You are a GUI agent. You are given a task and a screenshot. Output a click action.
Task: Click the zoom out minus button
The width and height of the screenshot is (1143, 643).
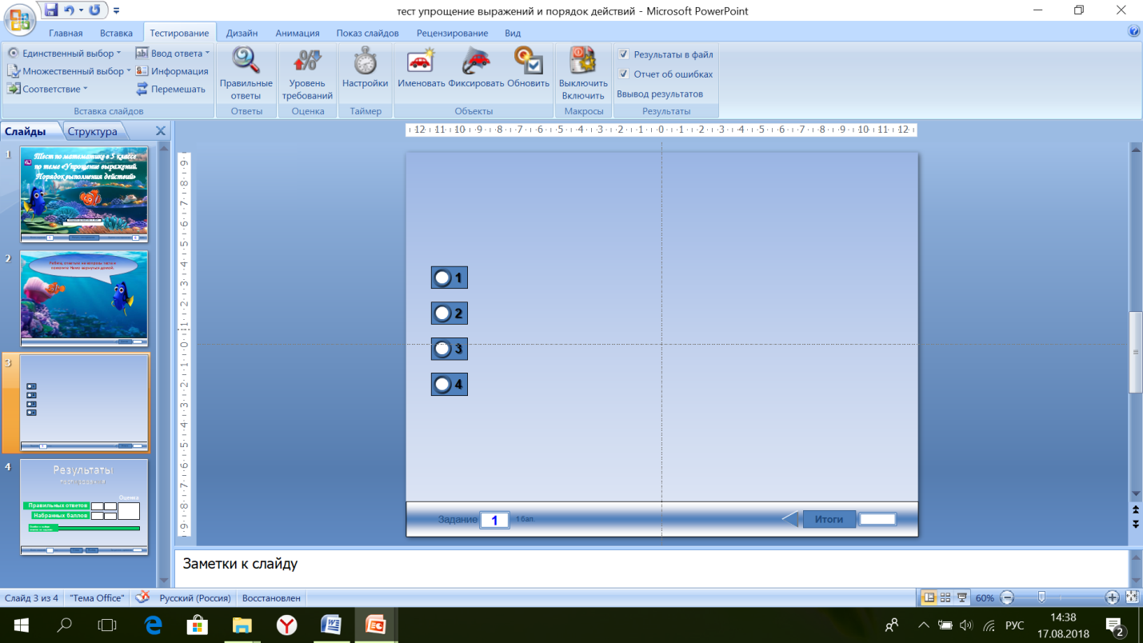pyautogui.click(x=1007, y=597)
